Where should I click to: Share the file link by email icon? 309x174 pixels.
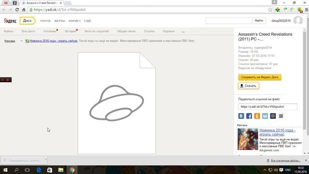click(x=265, y=116)
